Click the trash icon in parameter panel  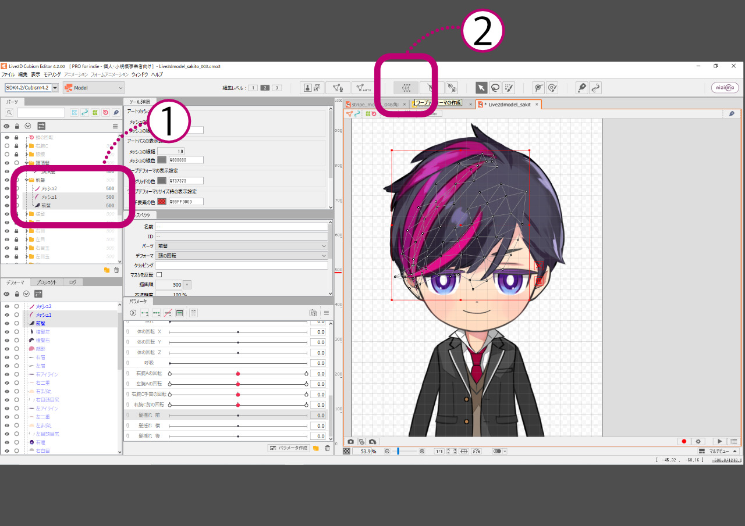click(x=327, y=448)
